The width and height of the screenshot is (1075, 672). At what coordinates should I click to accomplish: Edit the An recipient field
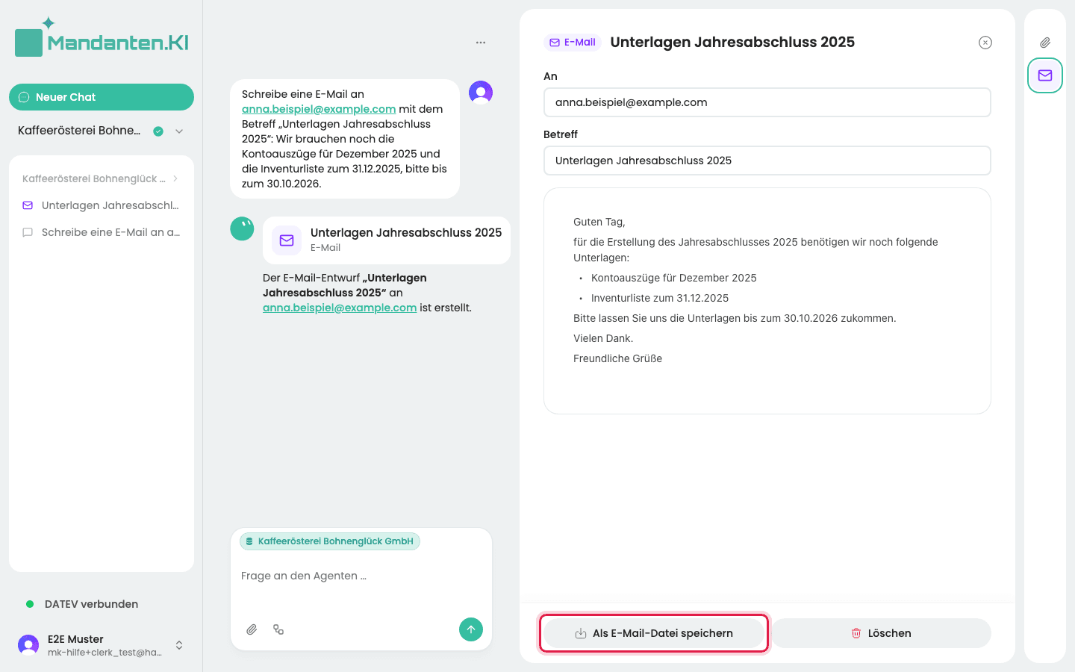[x=767, y=102]
